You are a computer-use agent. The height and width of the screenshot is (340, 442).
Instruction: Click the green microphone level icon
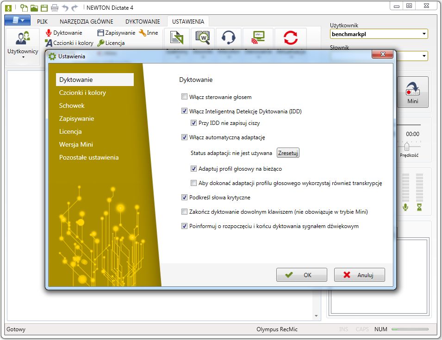click(405, 207)
